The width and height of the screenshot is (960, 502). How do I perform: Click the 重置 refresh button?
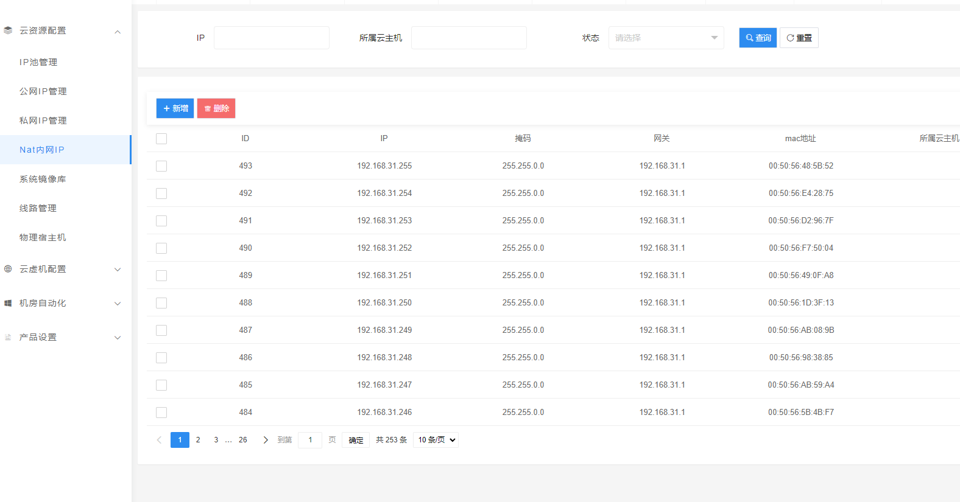(x=799, y=38)
